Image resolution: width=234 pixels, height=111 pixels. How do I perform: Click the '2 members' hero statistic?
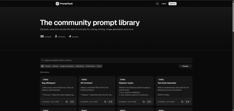60,36
